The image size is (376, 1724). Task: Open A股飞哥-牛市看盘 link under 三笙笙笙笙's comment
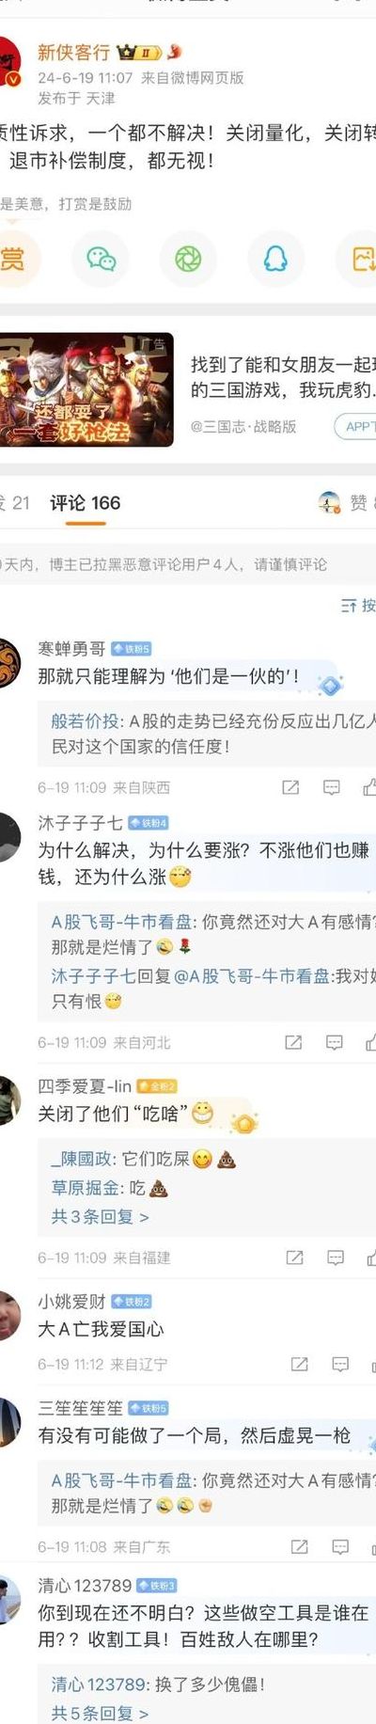(121, 1480)
